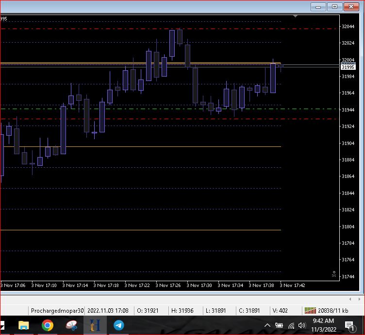
Task: Maximize the chart window
Action: [x=334, y=7]
